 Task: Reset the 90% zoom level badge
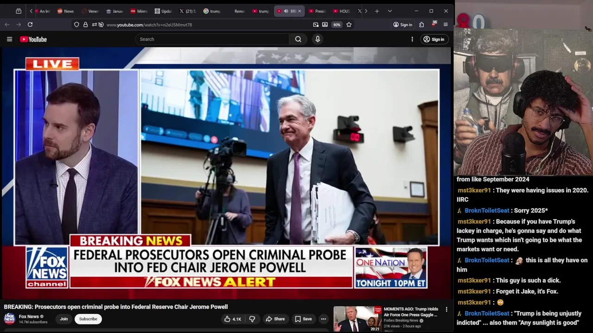tap(337, 25)
